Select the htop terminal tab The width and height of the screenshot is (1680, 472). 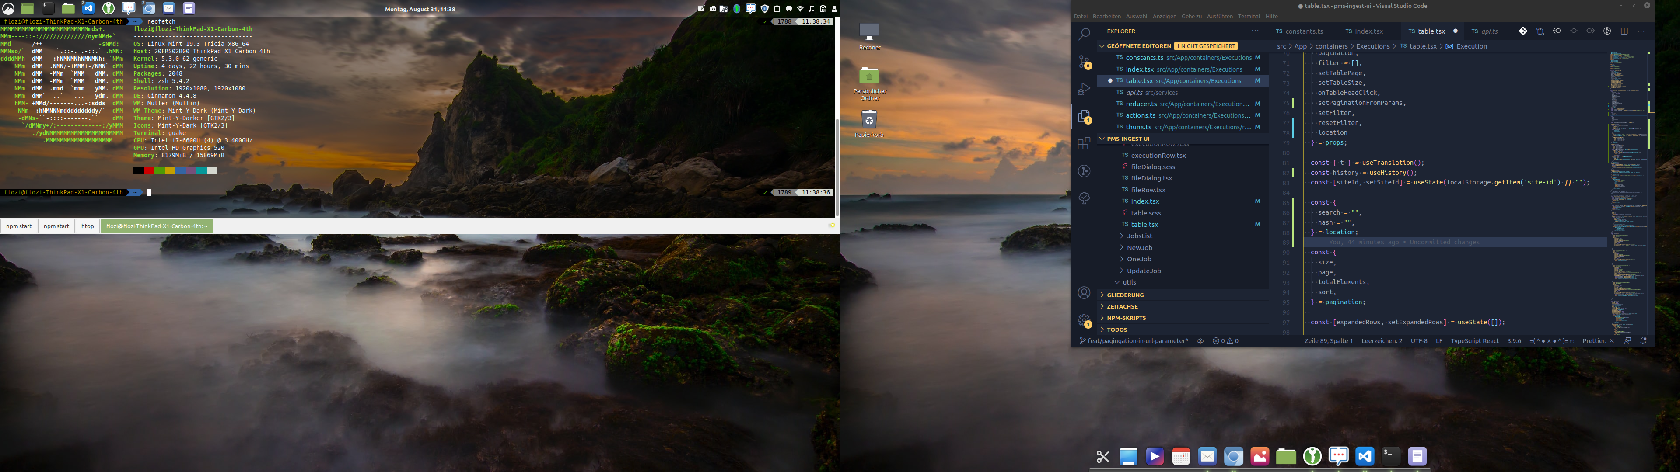87,226
